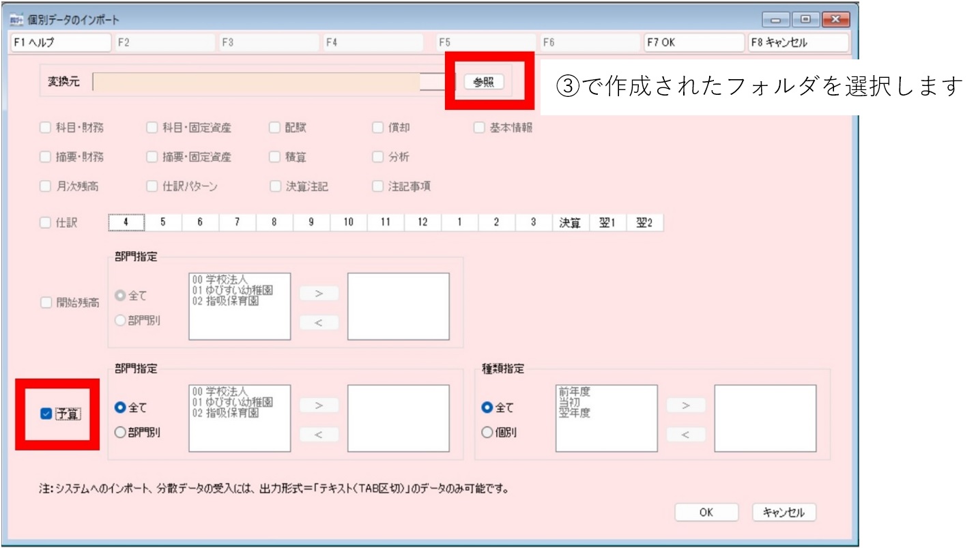Enable the 科目・財務 checkbox
This screenshot has width=976, height=548.
(46, 127)
